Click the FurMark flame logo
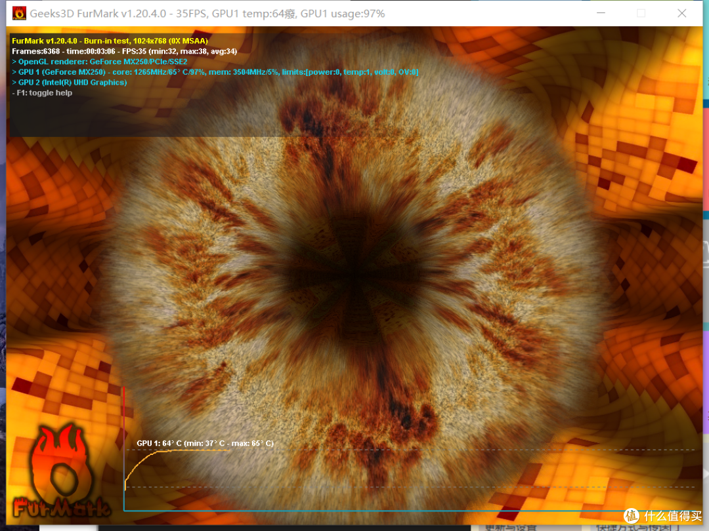Screen dimensions: 709x531 [62, 471]
